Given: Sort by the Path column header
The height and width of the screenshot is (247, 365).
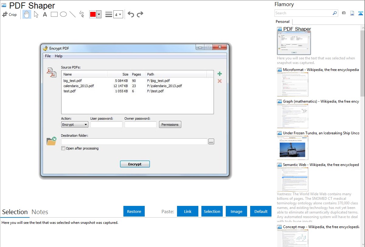Looking at the screenshot, I should [176, 74].
